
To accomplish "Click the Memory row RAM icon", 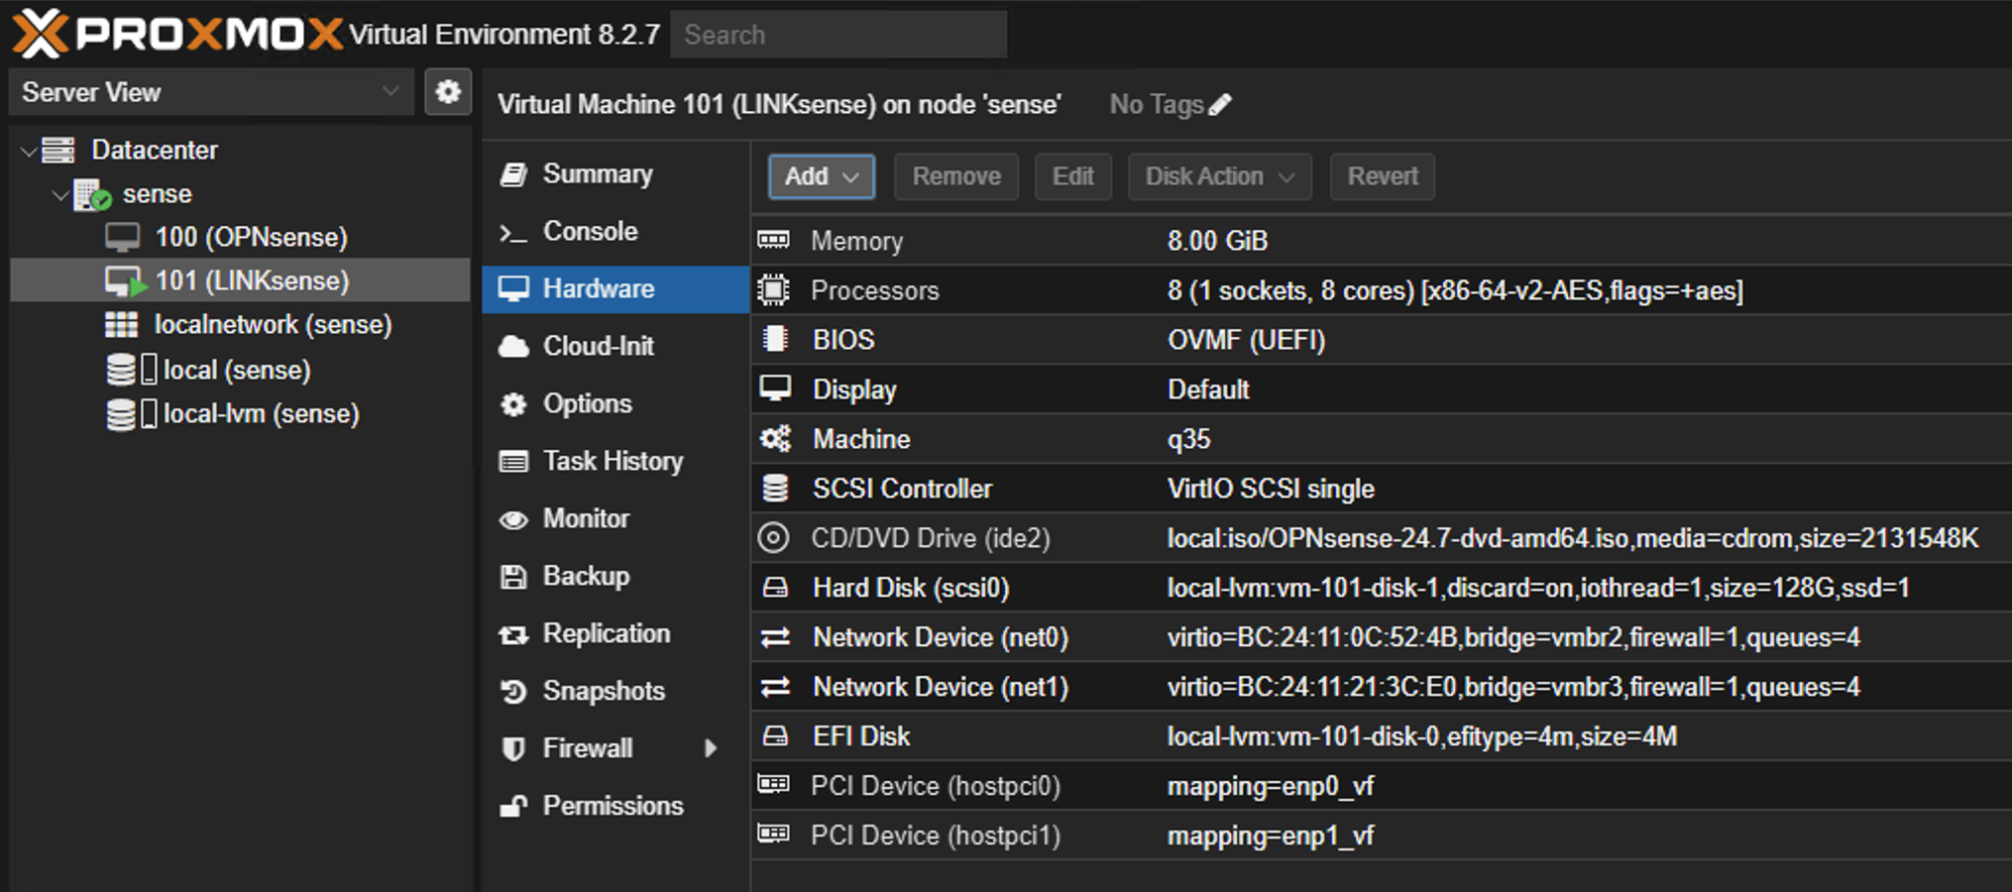I will 773,240.
